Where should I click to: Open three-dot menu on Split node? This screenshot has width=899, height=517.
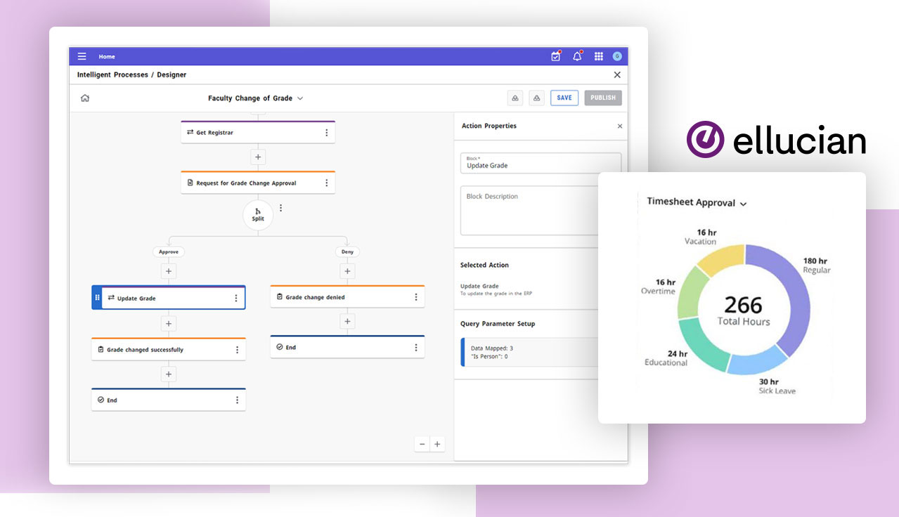[x=280, y=208]
